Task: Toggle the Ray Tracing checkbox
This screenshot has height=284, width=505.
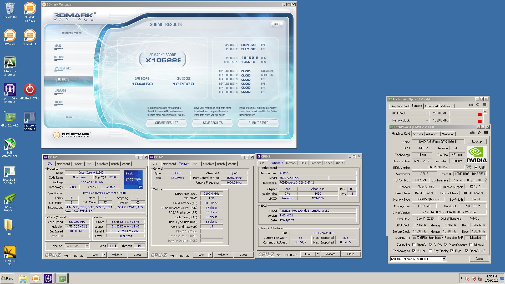Action: [x=430, y=251]
